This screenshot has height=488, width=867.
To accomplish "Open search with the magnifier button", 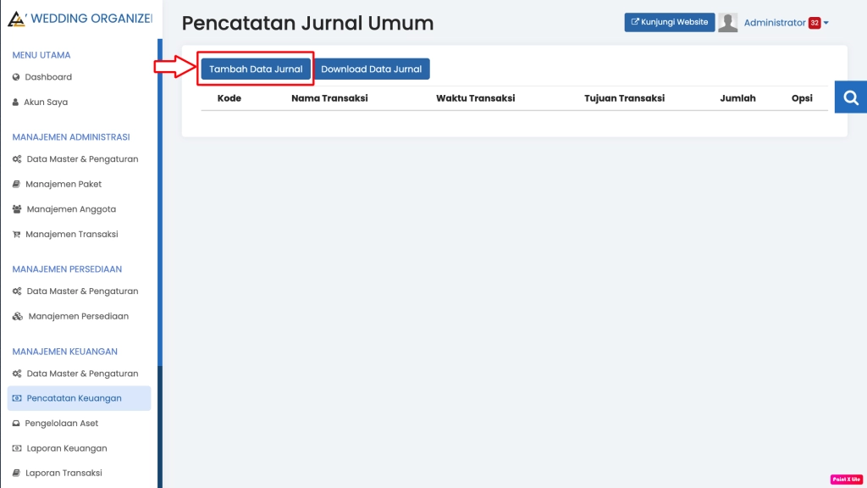I will [x=850, y=97].
